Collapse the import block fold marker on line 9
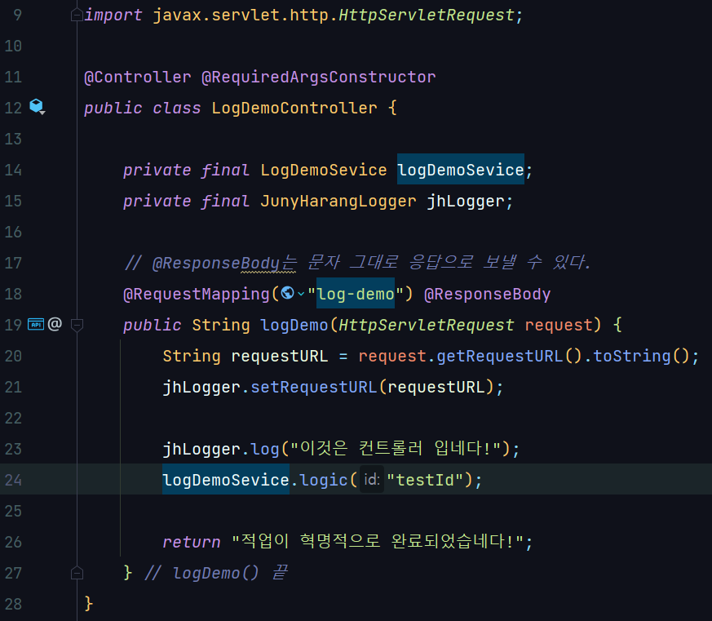Image resolution: width=712 pixels, height=621 pixels. [x=77, y=16]
